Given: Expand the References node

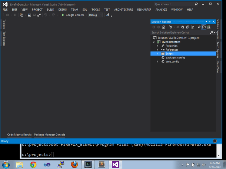Looking at the screenshot, I should (x=157, y=50).
